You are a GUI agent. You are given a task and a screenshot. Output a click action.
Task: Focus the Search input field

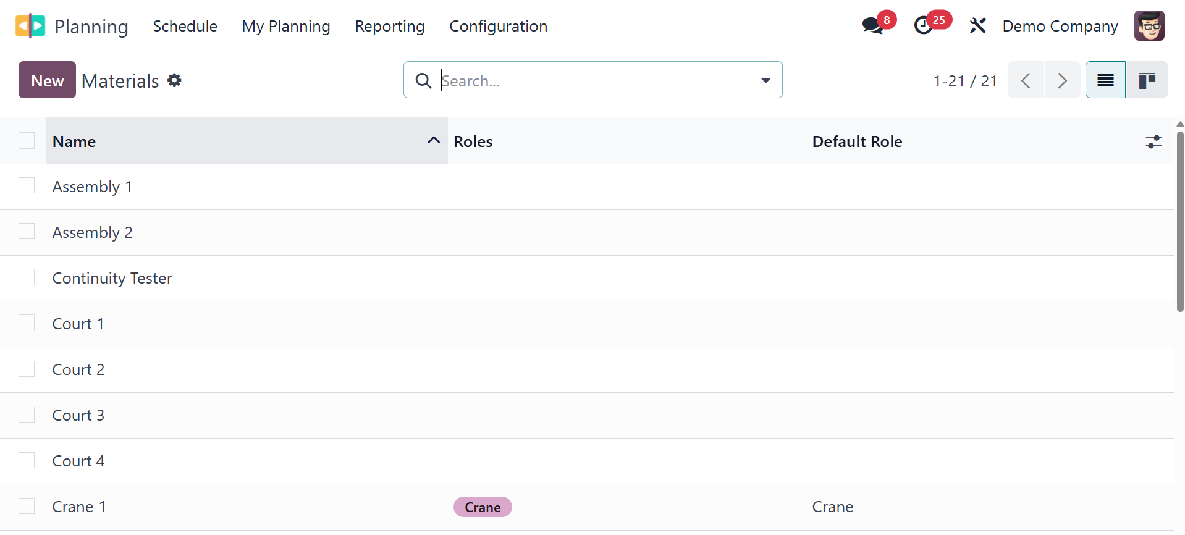click(593, 80)
